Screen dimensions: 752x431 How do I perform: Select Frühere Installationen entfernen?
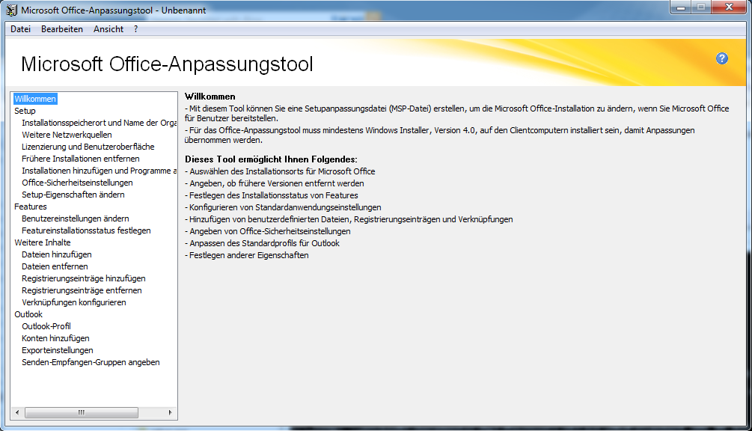coord(81,159)
